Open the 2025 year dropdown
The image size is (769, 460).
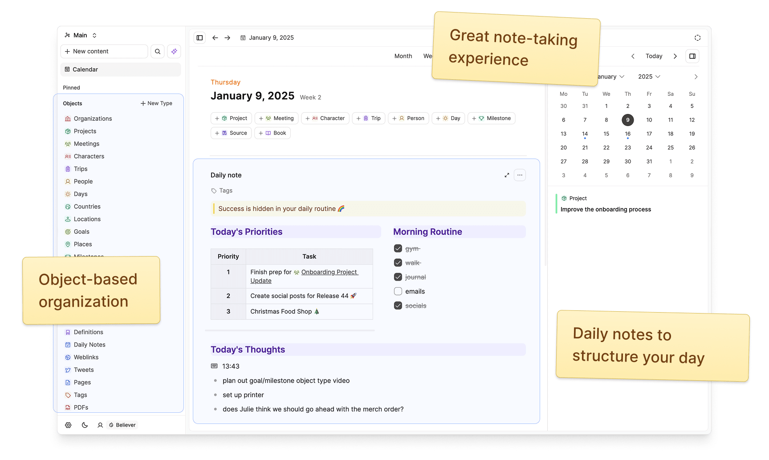pos(649,77)
